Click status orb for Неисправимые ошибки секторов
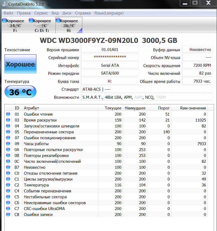217x231 pixels. (8, 203)
